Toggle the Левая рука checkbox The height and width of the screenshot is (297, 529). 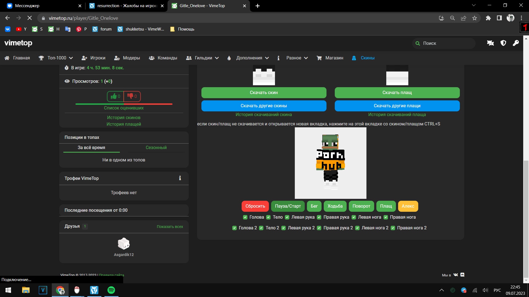click(287, 217)
